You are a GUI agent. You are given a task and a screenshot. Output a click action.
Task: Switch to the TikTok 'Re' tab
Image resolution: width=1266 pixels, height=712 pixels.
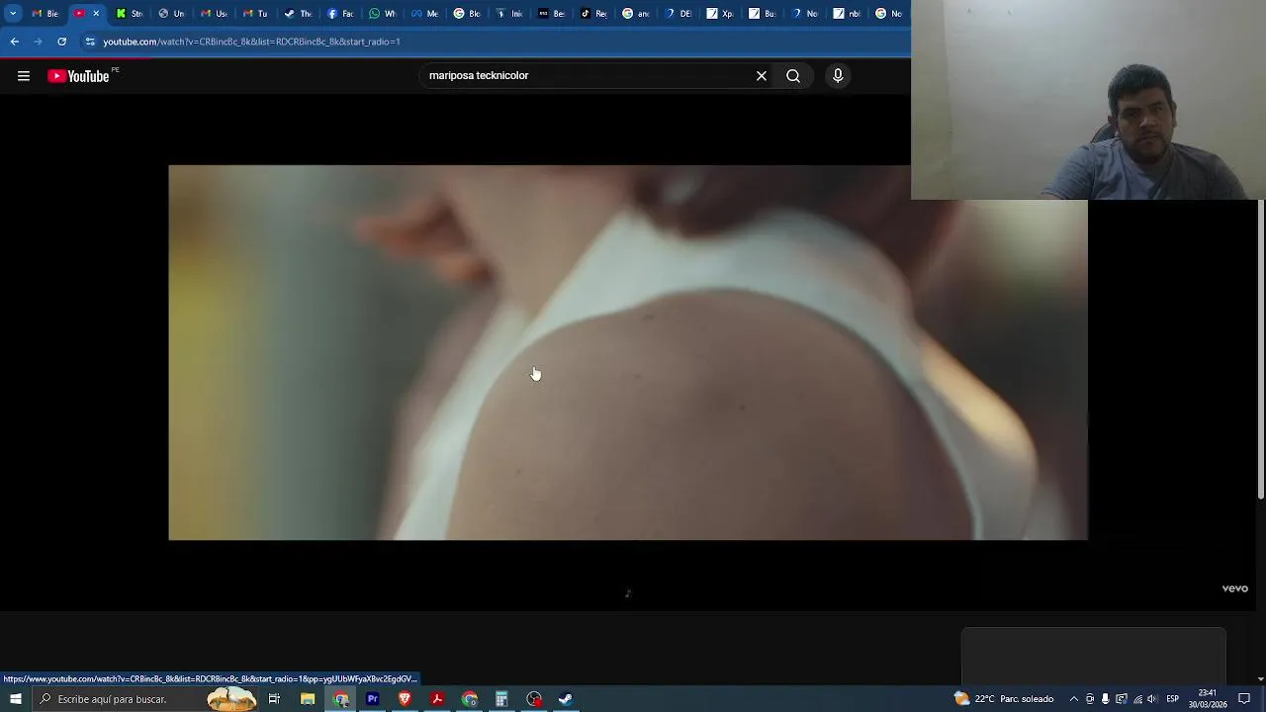593,14
